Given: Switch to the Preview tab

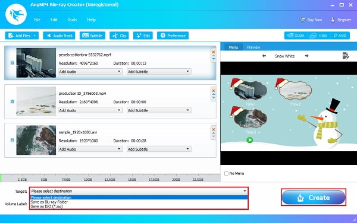Looking at the screenshot, I should tap(253, 47).
